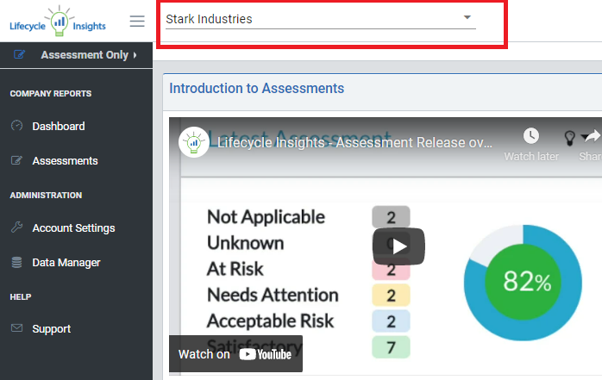Viewport: 602px width, 380px height.
Task: Click the Share arrow icon
Action: 593,136
